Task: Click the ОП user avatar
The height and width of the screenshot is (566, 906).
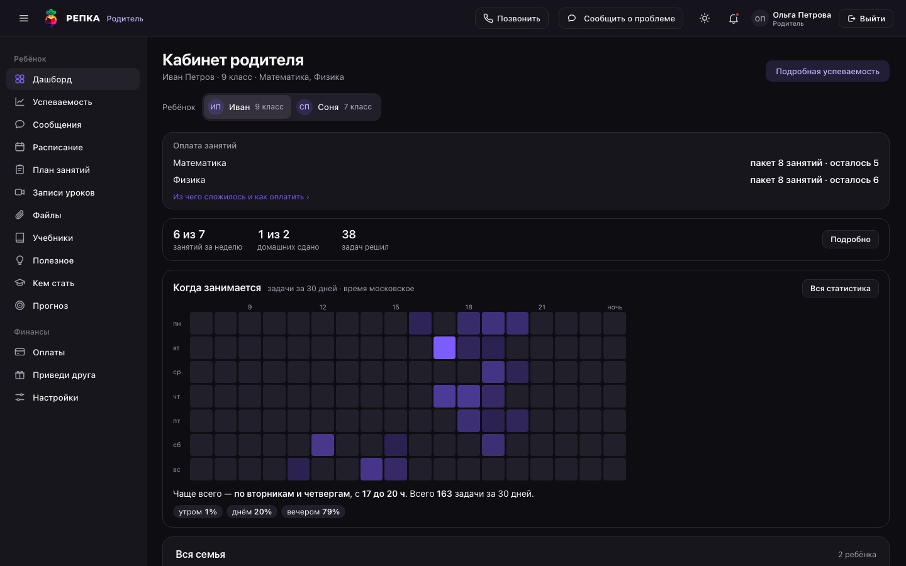Action: pos(760,18)
